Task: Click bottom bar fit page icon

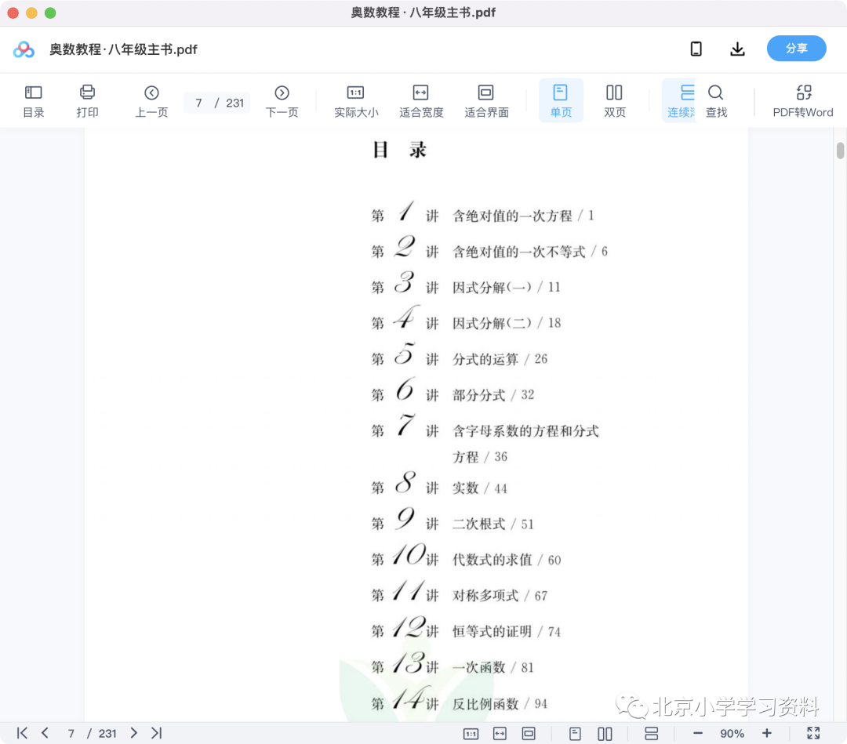Action: (529, 733)
